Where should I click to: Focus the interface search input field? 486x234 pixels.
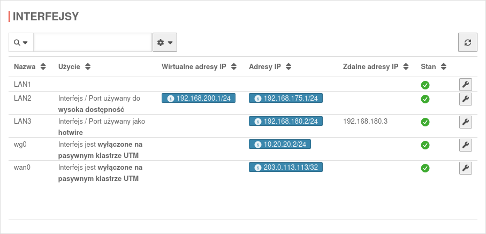pyautogui.click(x=93, y=42)
